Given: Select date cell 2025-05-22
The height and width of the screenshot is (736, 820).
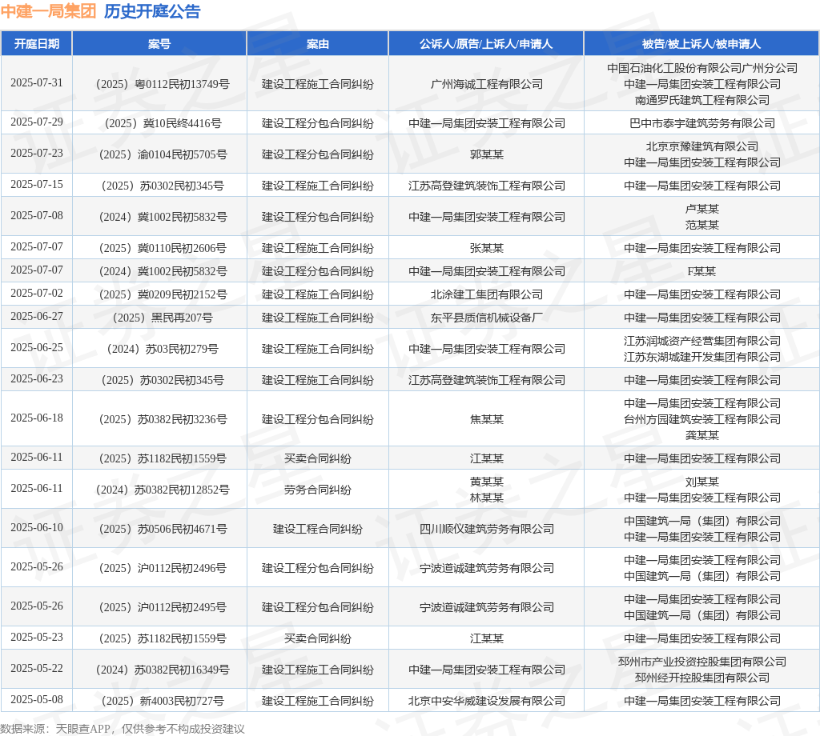Looking at the screenshot, I should [37, 669].
